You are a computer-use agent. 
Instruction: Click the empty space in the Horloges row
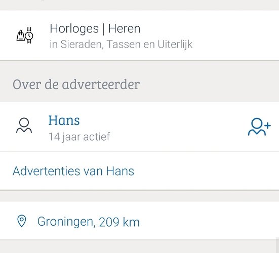[235, 35]
